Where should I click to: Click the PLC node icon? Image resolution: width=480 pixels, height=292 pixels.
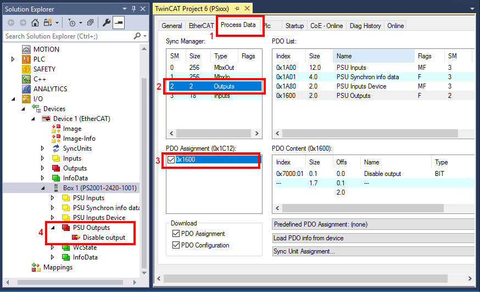point(26,59)
